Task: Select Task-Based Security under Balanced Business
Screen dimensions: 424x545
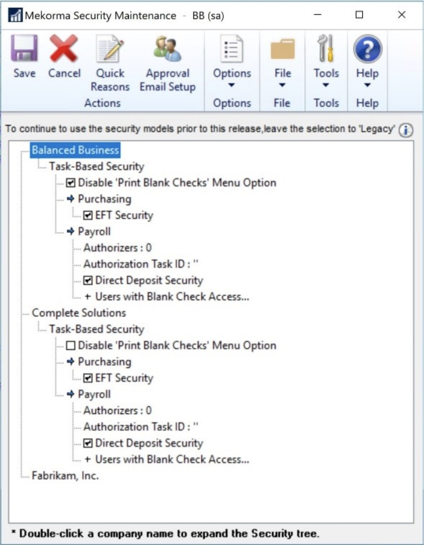Action: (x=96, y=166)
